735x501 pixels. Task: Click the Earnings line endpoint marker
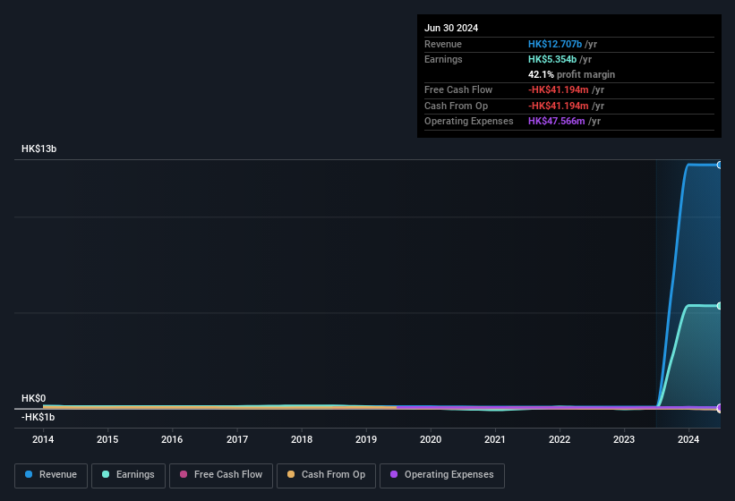(x=719, y=306)
